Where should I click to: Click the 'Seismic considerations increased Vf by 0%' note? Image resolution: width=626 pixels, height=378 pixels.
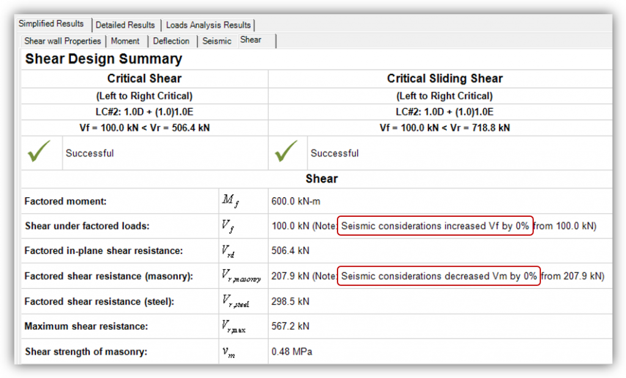click(435, 226)
